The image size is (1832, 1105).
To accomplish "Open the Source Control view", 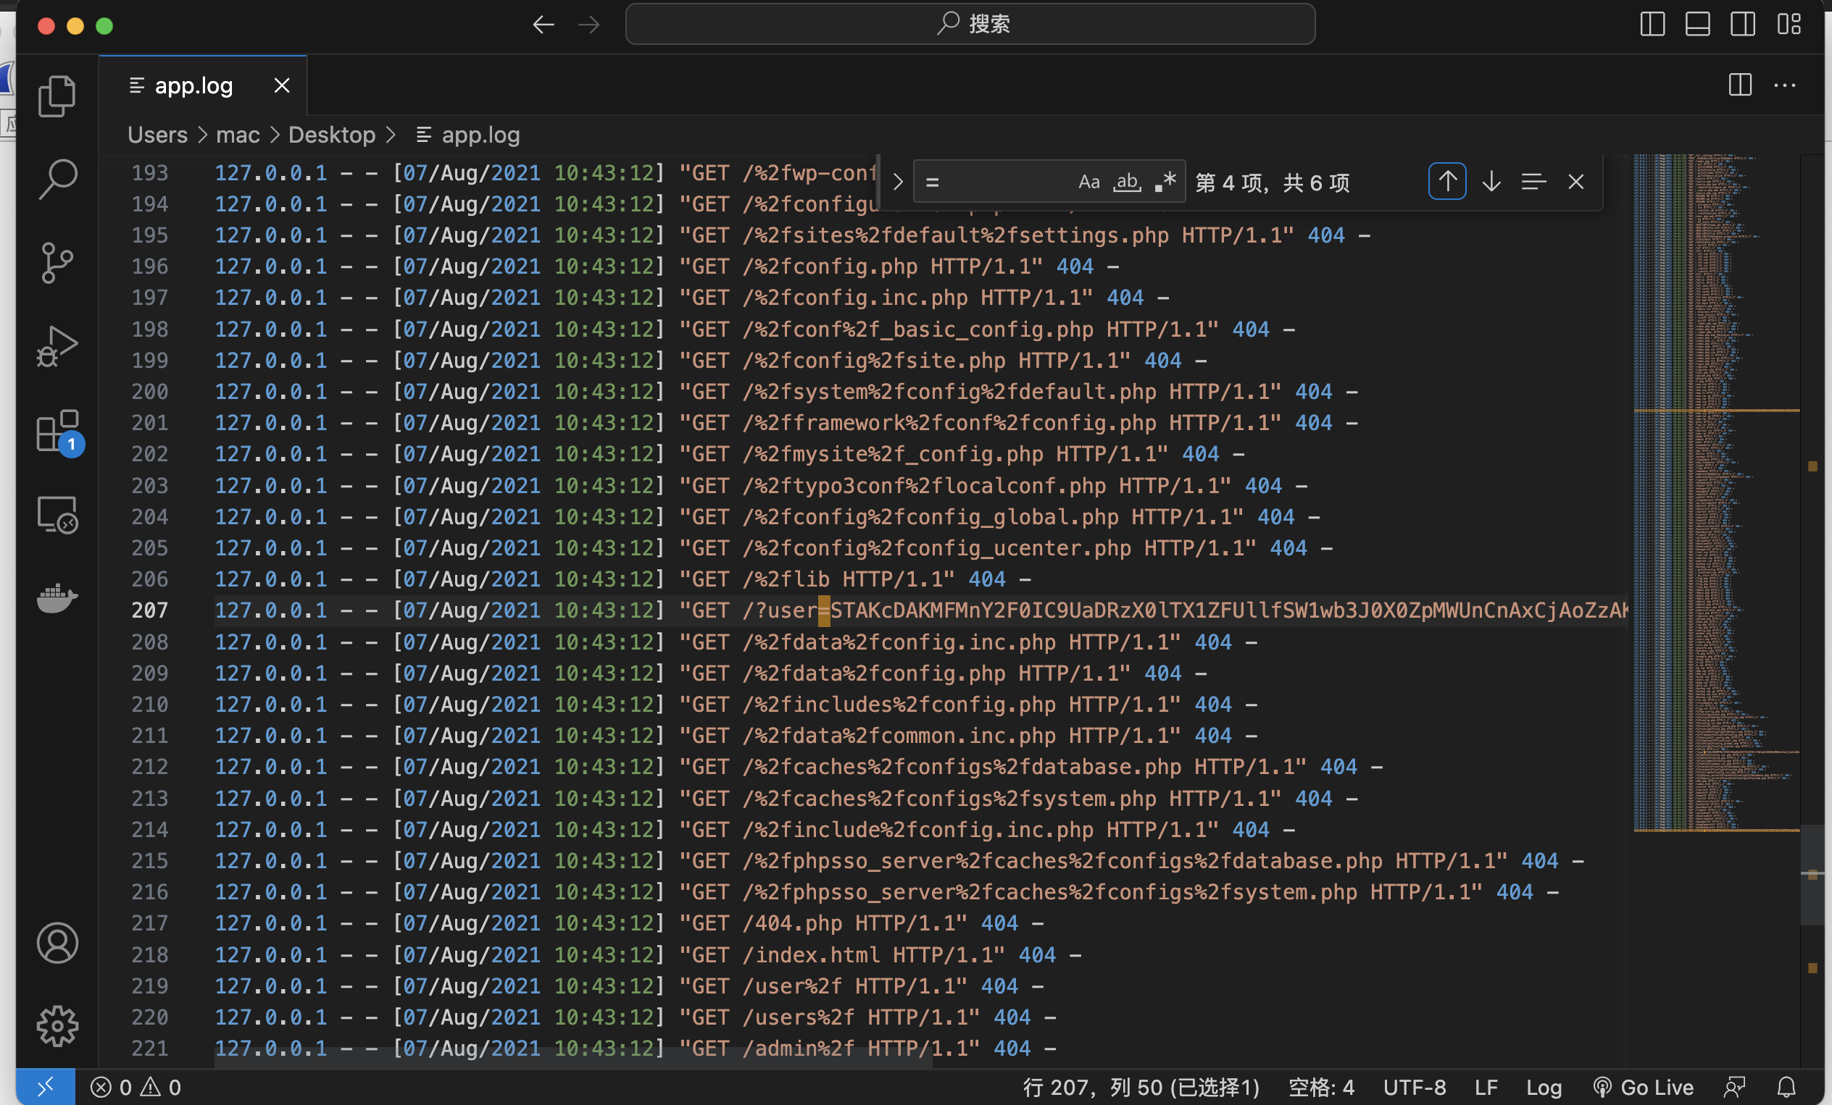I will click(57, 263).
